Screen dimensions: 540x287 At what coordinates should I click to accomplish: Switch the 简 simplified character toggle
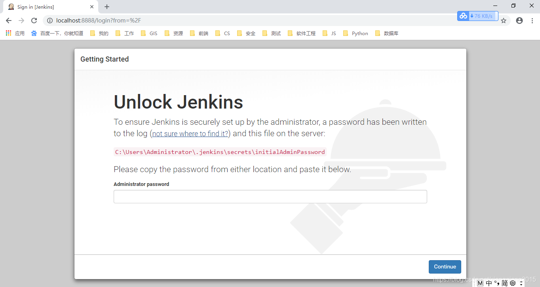pos(504,283)
